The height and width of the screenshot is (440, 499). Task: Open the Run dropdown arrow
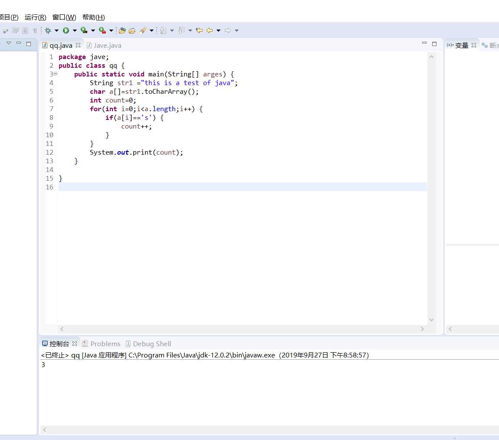point(75,30)
